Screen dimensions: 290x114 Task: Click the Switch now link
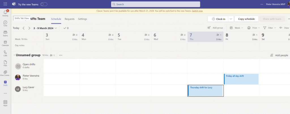pyautogui.click(x=197, y=11)
